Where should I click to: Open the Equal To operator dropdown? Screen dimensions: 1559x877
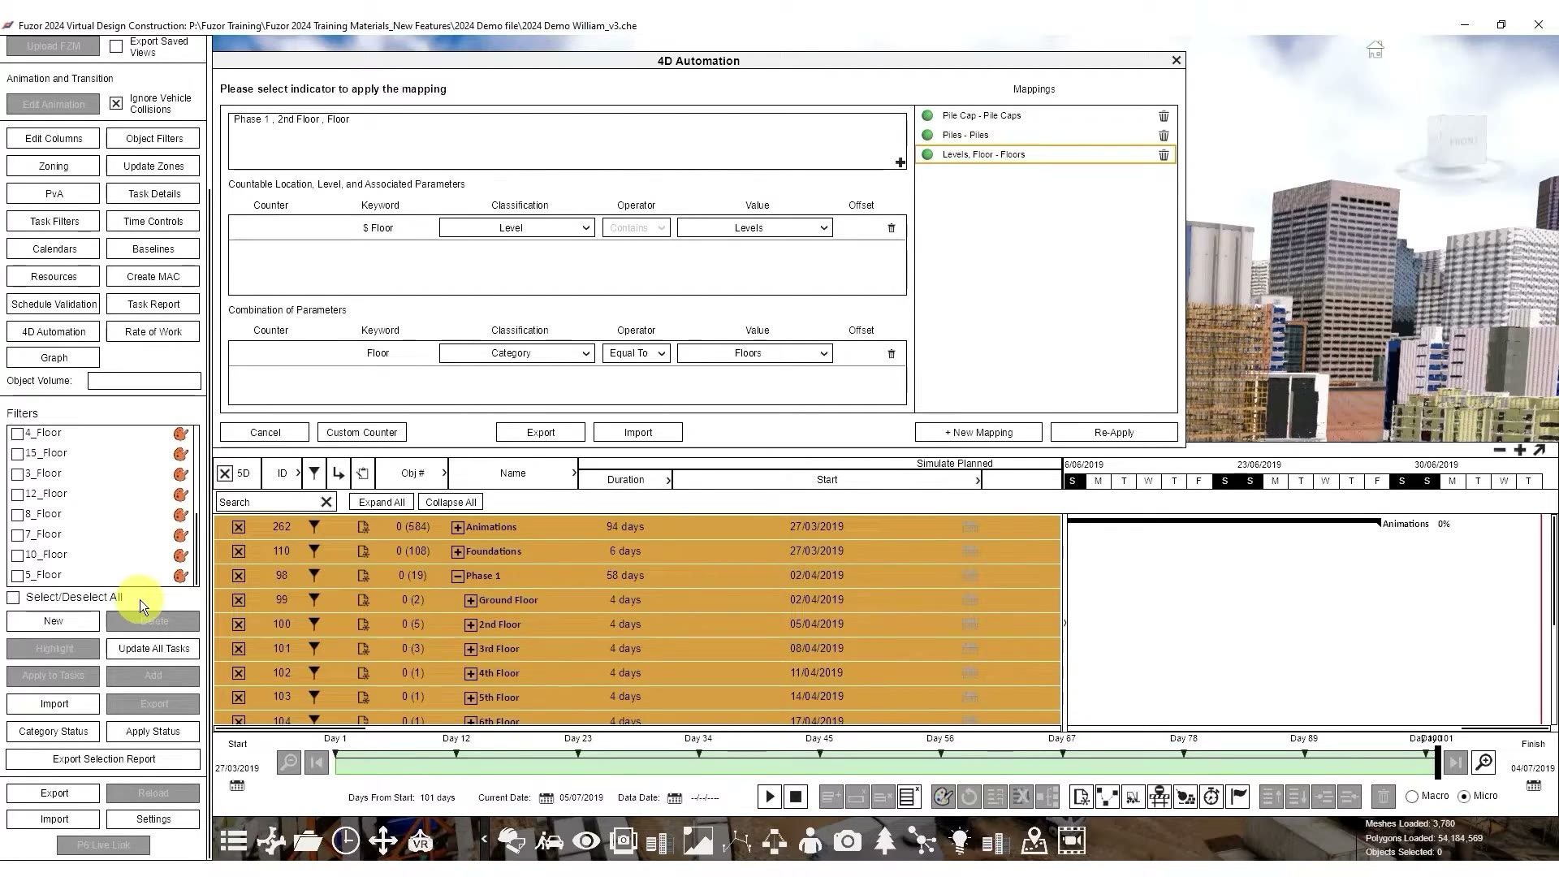636,353
